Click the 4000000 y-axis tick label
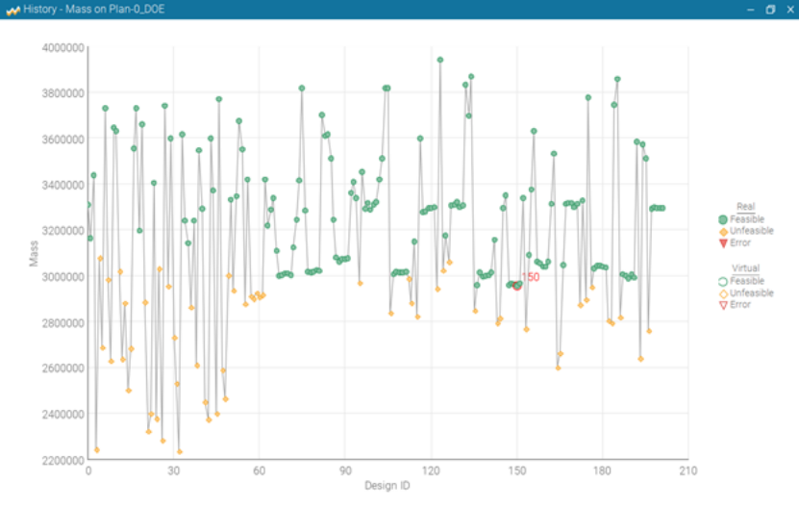The height and width of the screenshot is (507, 799). coord(63,47)
